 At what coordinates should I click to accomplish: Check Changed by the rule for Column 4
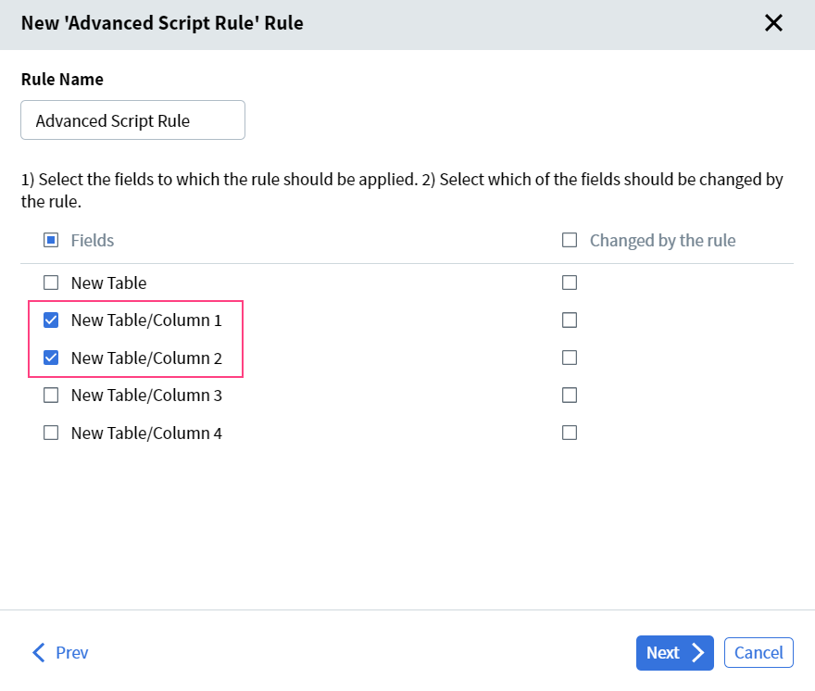tap(570, 432)
